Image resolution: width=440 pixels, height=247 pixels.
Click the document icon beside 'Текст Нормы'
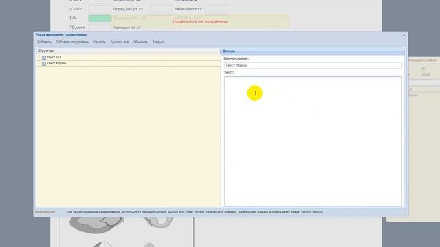(44, 64)
